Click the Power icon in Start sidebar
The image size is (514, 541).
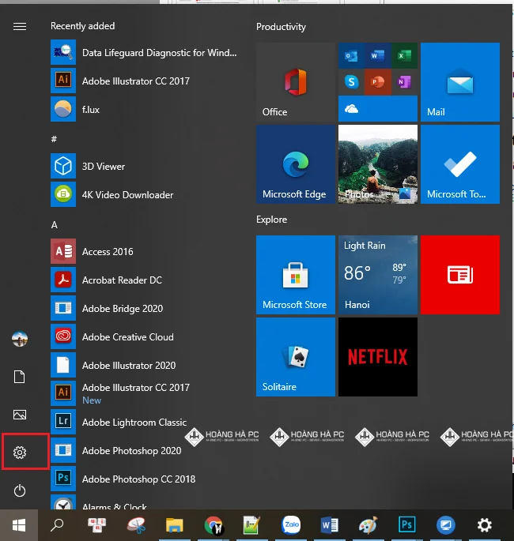[20, 490]
